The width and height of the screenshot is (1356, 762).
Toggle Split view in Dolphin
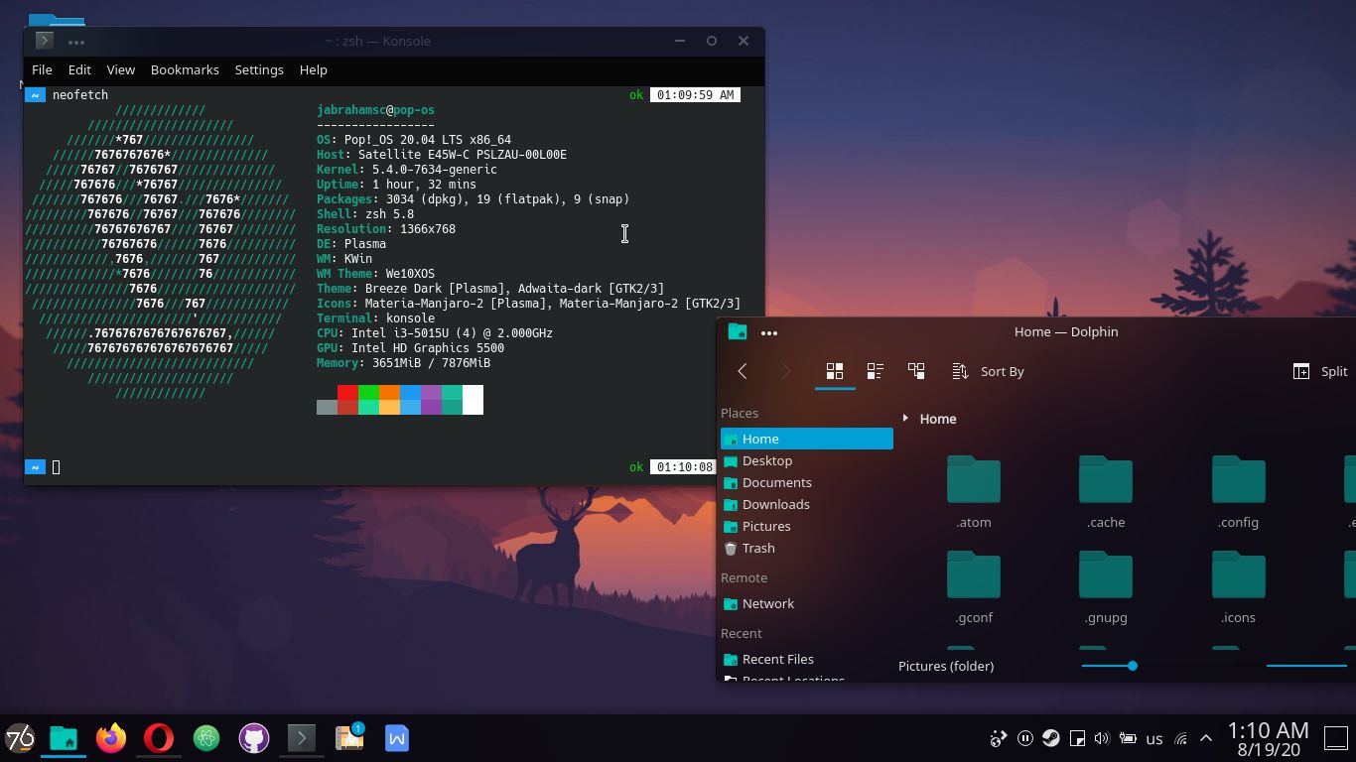pos(1320,371)
